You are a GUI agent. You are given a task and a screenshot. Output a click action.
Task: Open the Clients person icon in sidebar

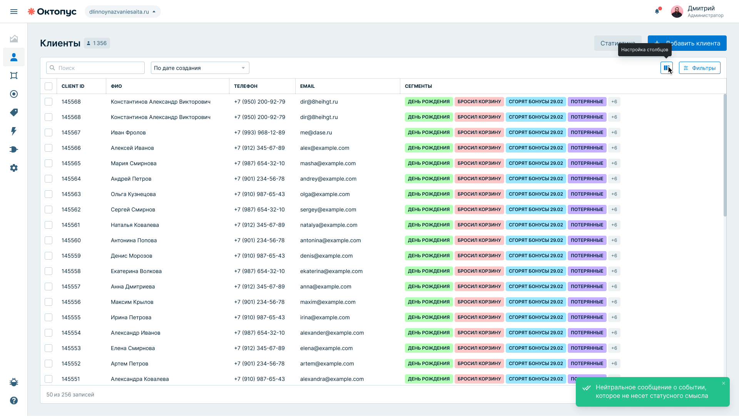coord(14,57)
